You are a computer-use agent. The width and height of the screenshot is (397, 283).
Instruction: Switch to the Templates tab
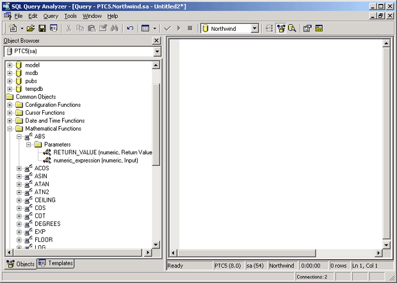click(x=56, y=263)
